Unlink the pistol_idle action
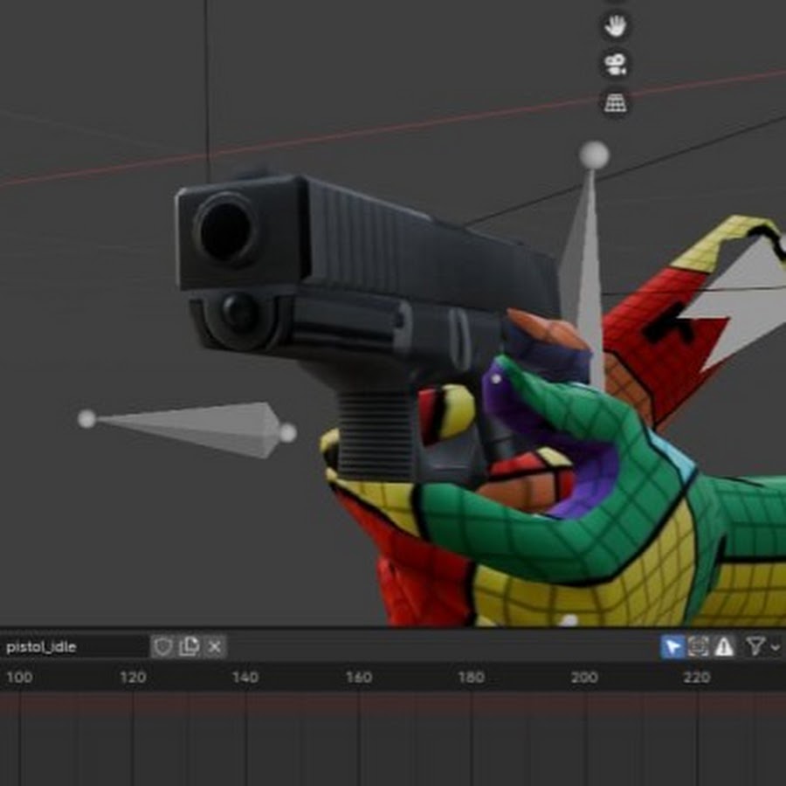The width and height of the screenshot is (786, 786). point(215,646)
